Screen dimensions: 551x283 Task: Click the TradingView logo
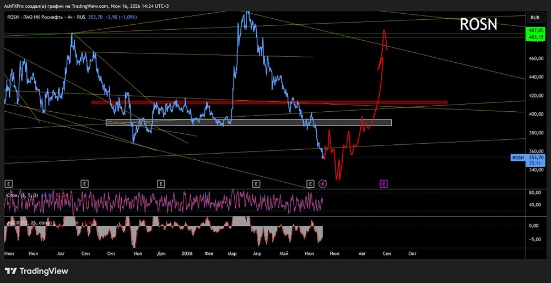36,271
